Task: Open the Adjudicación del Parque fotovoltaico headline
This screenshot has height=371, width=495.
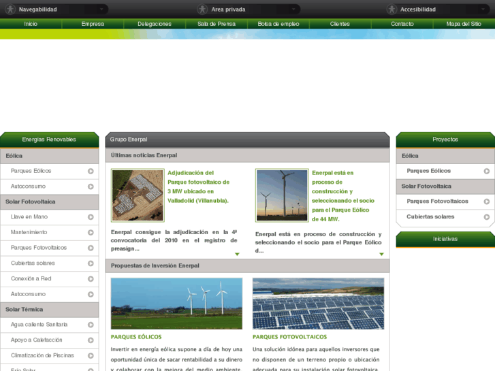Action: [199, 187]
